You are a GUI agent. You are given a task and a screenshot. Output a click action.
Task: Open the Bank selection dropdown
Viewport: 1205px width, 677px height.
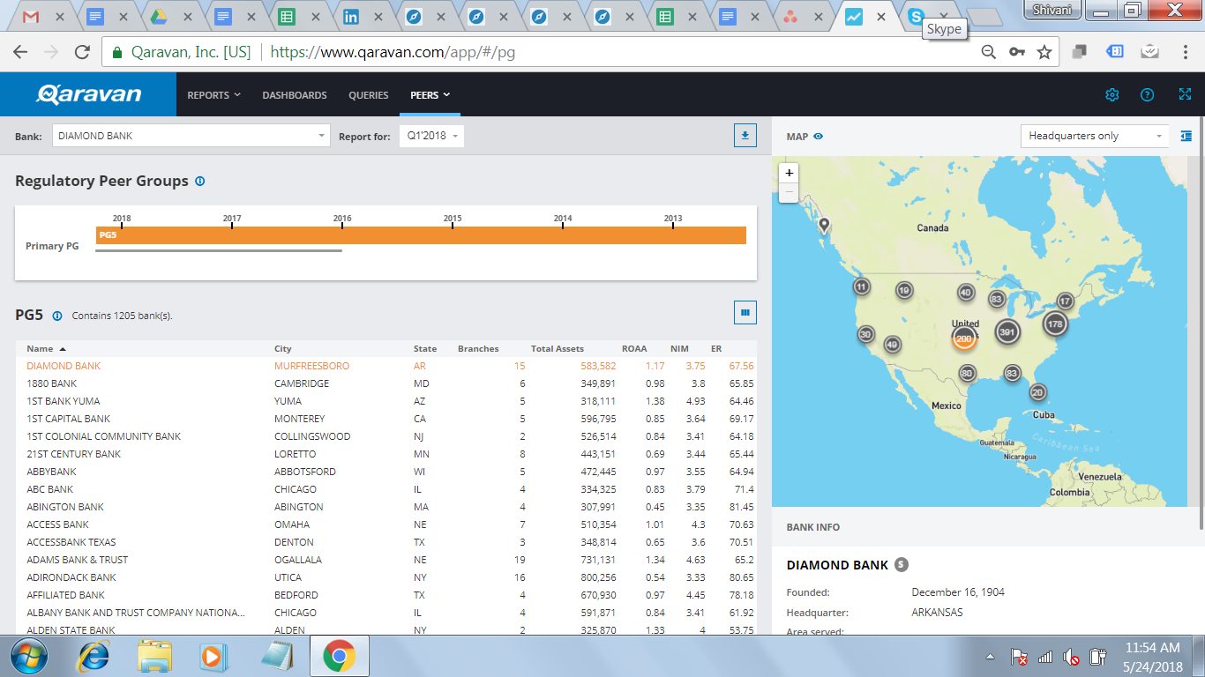191,136
